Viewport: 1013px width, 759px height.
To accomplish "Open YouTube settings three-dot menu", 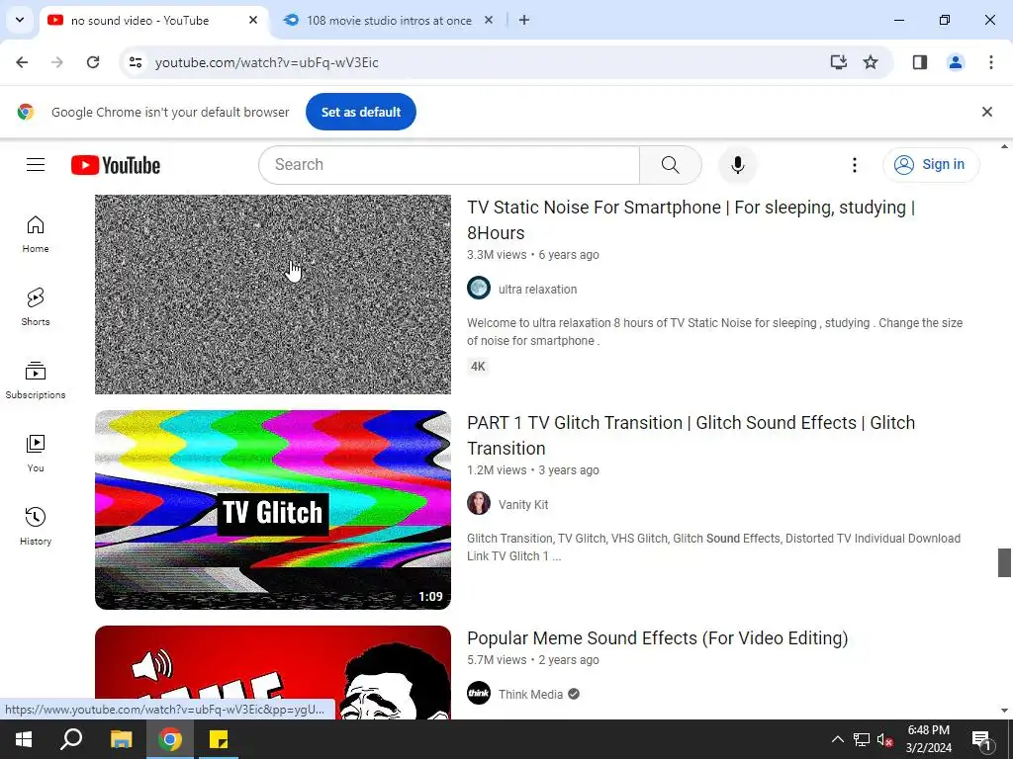I will pos(854,165).
